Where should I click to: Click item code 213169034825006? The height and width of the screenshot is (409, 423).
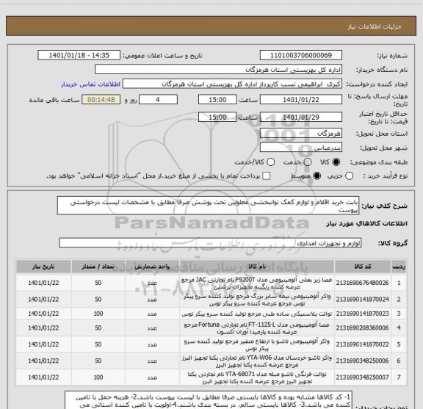[x=362, y=361]
